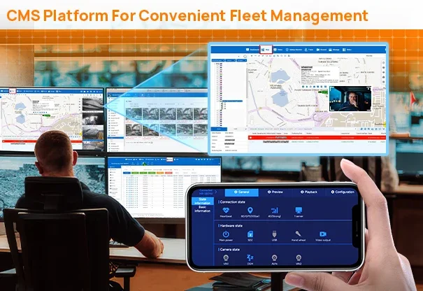
Task: Click the driver camera video thumbnail
Action: pyautogui.click(x=350, y=99)
